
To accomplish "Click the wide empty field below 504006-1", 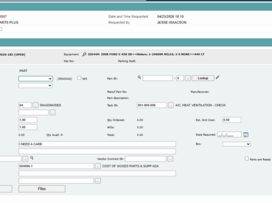I will click(97, 173).
